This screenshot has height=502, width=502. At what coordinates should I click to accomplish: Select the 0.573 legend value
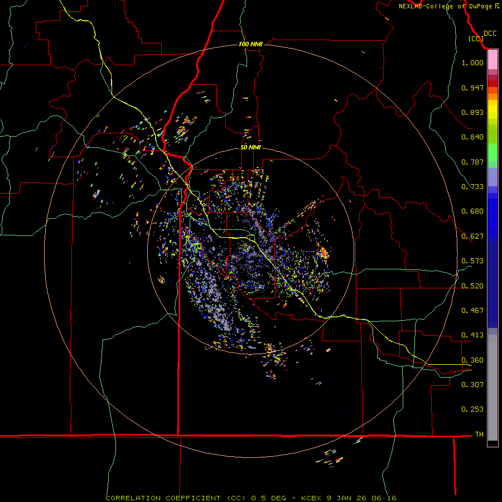click(472, 261)
